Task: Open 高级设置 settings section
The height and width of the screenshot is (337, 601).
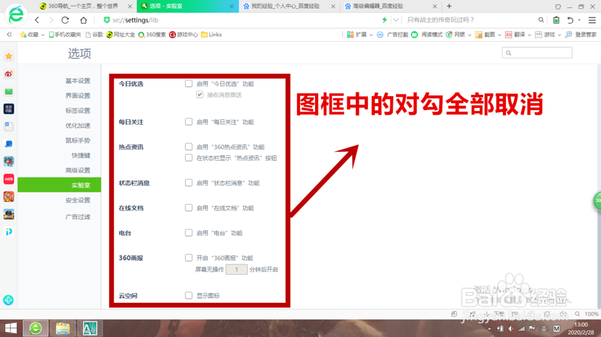Action: (x=78, y=170)
